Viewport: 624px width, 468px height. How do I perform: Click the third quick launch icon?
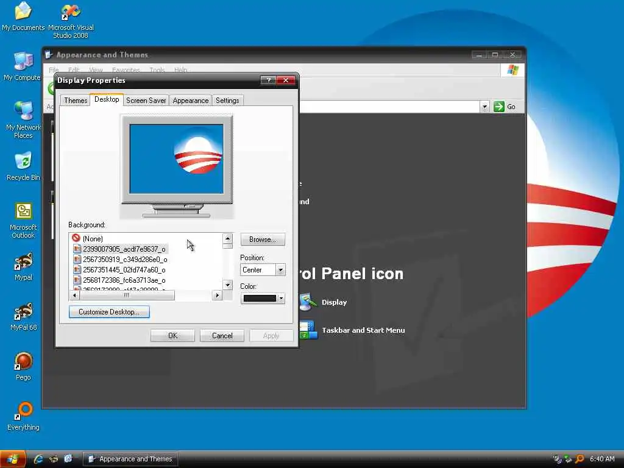(x=68, y=459)
